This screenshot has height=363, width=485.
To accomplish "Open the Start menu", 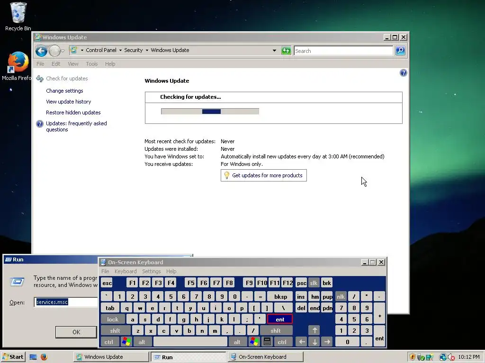I will (x=13, y=357).
